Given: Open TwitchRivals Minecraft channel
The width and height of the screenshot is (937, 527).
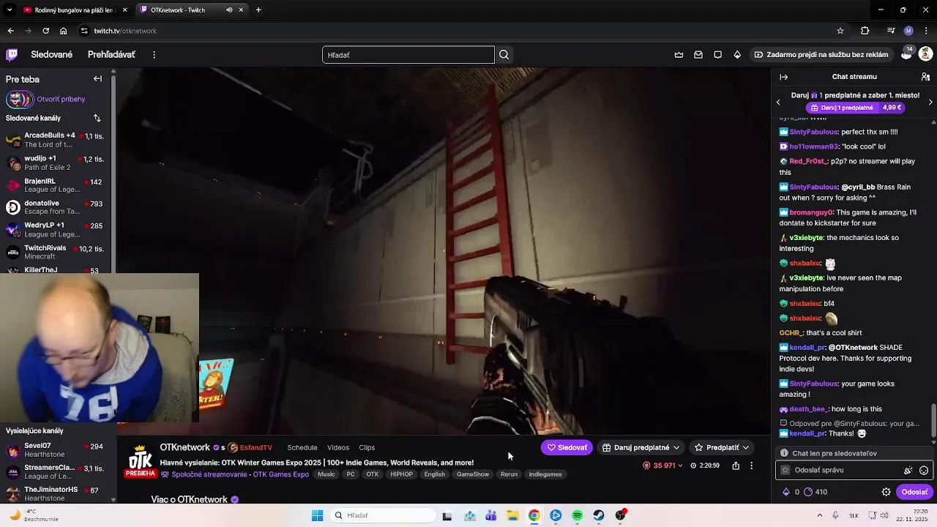Looking at the screenshot, I should pyautogui.click(x=56, y=253).
